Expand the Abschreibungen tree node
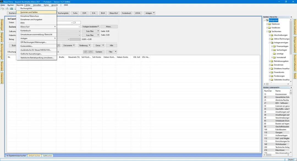Viewport: 297px width, 161px height. (269, 35)
